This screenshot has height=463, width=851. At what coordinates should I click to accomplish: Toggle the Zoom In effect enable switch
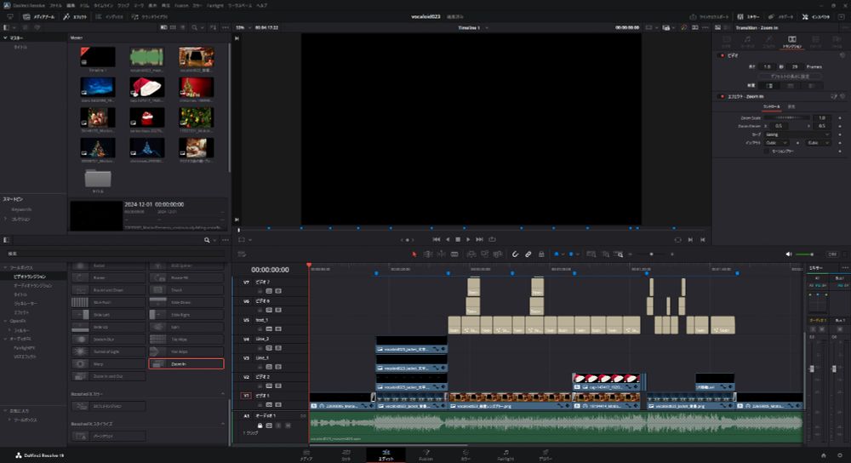click(x=722, y=96)
